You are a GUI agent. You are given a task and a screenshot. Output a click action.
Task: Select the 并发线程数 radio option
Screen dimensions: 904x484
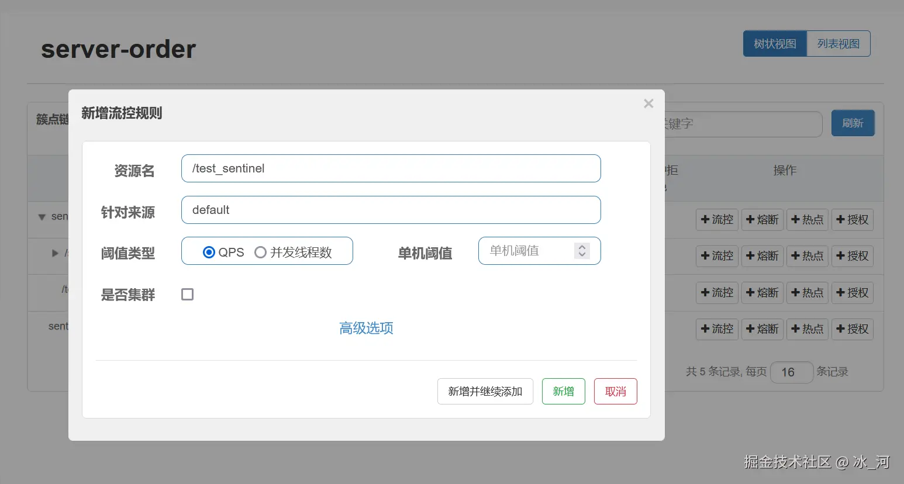tap(261, 252)
